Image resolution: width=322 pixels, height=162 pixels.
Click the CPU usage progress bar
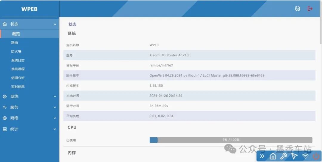(231, 140)
